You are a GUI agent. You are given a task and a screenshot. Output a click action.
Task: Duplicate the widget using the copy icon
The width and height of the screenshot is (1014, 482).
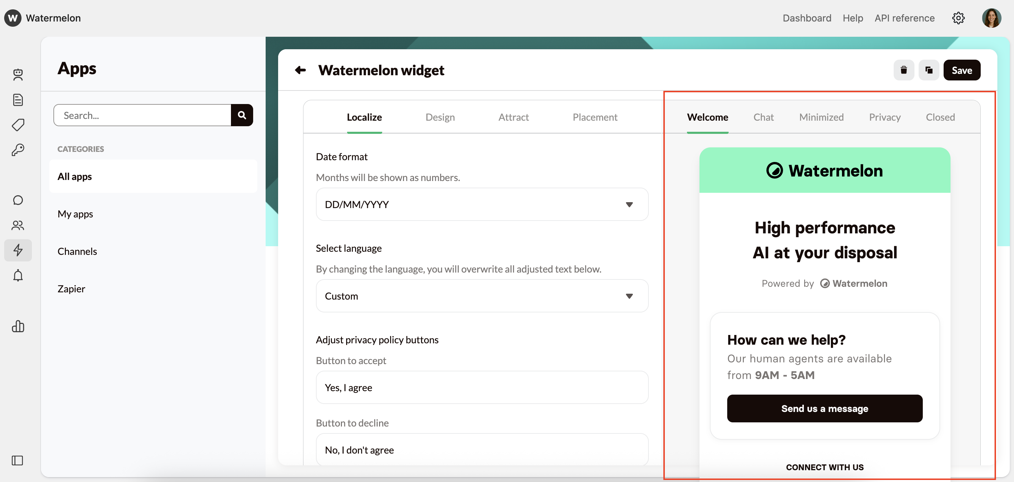pos(929,70)
